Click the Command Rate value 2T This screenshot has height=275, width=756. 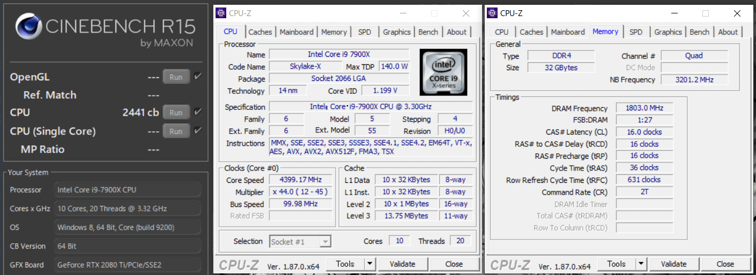[644, 192]
